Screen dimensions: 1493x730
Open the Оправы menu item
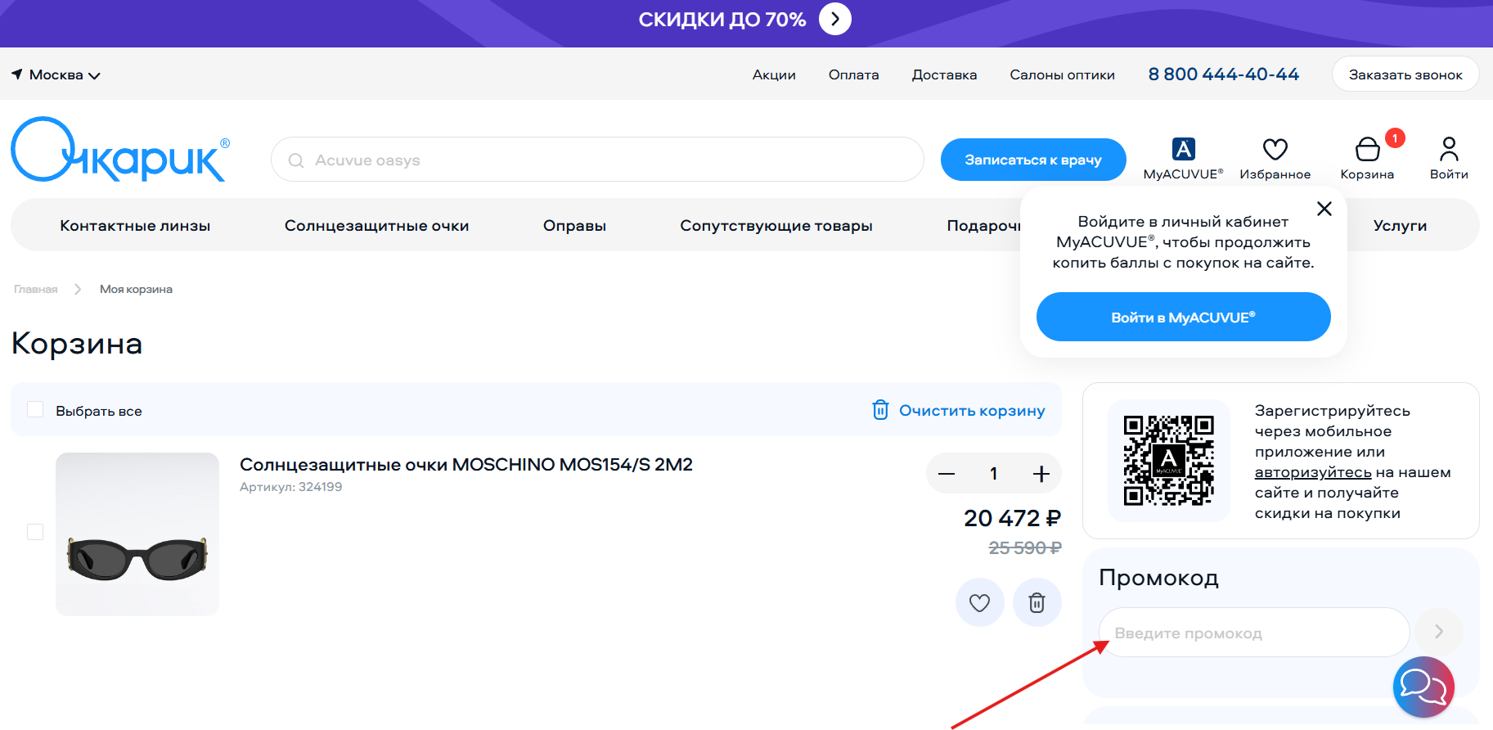574,225
